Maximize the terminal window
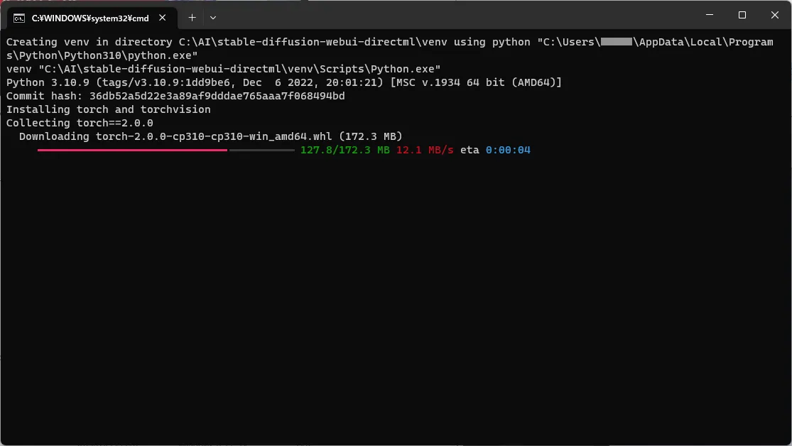The height and width of the screenshot is (446, 792). pyautogui.click(x=742, y=15)
